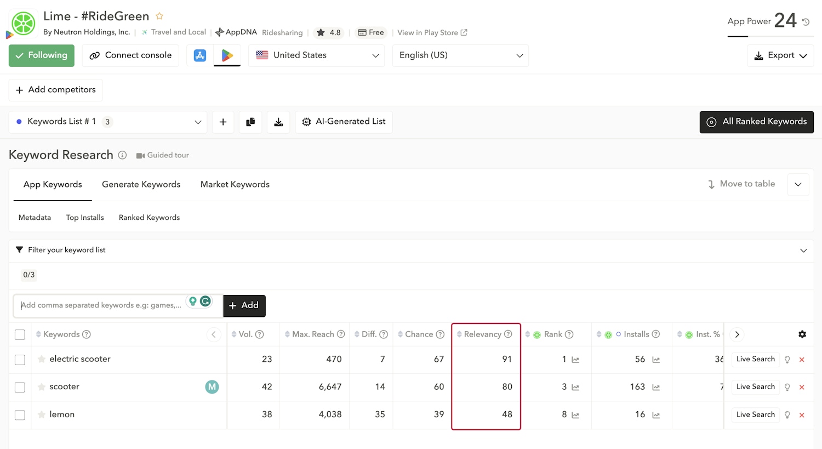Toggle the Following button
822x449 pixels.
pyautogui.click(x=42, y=55)
